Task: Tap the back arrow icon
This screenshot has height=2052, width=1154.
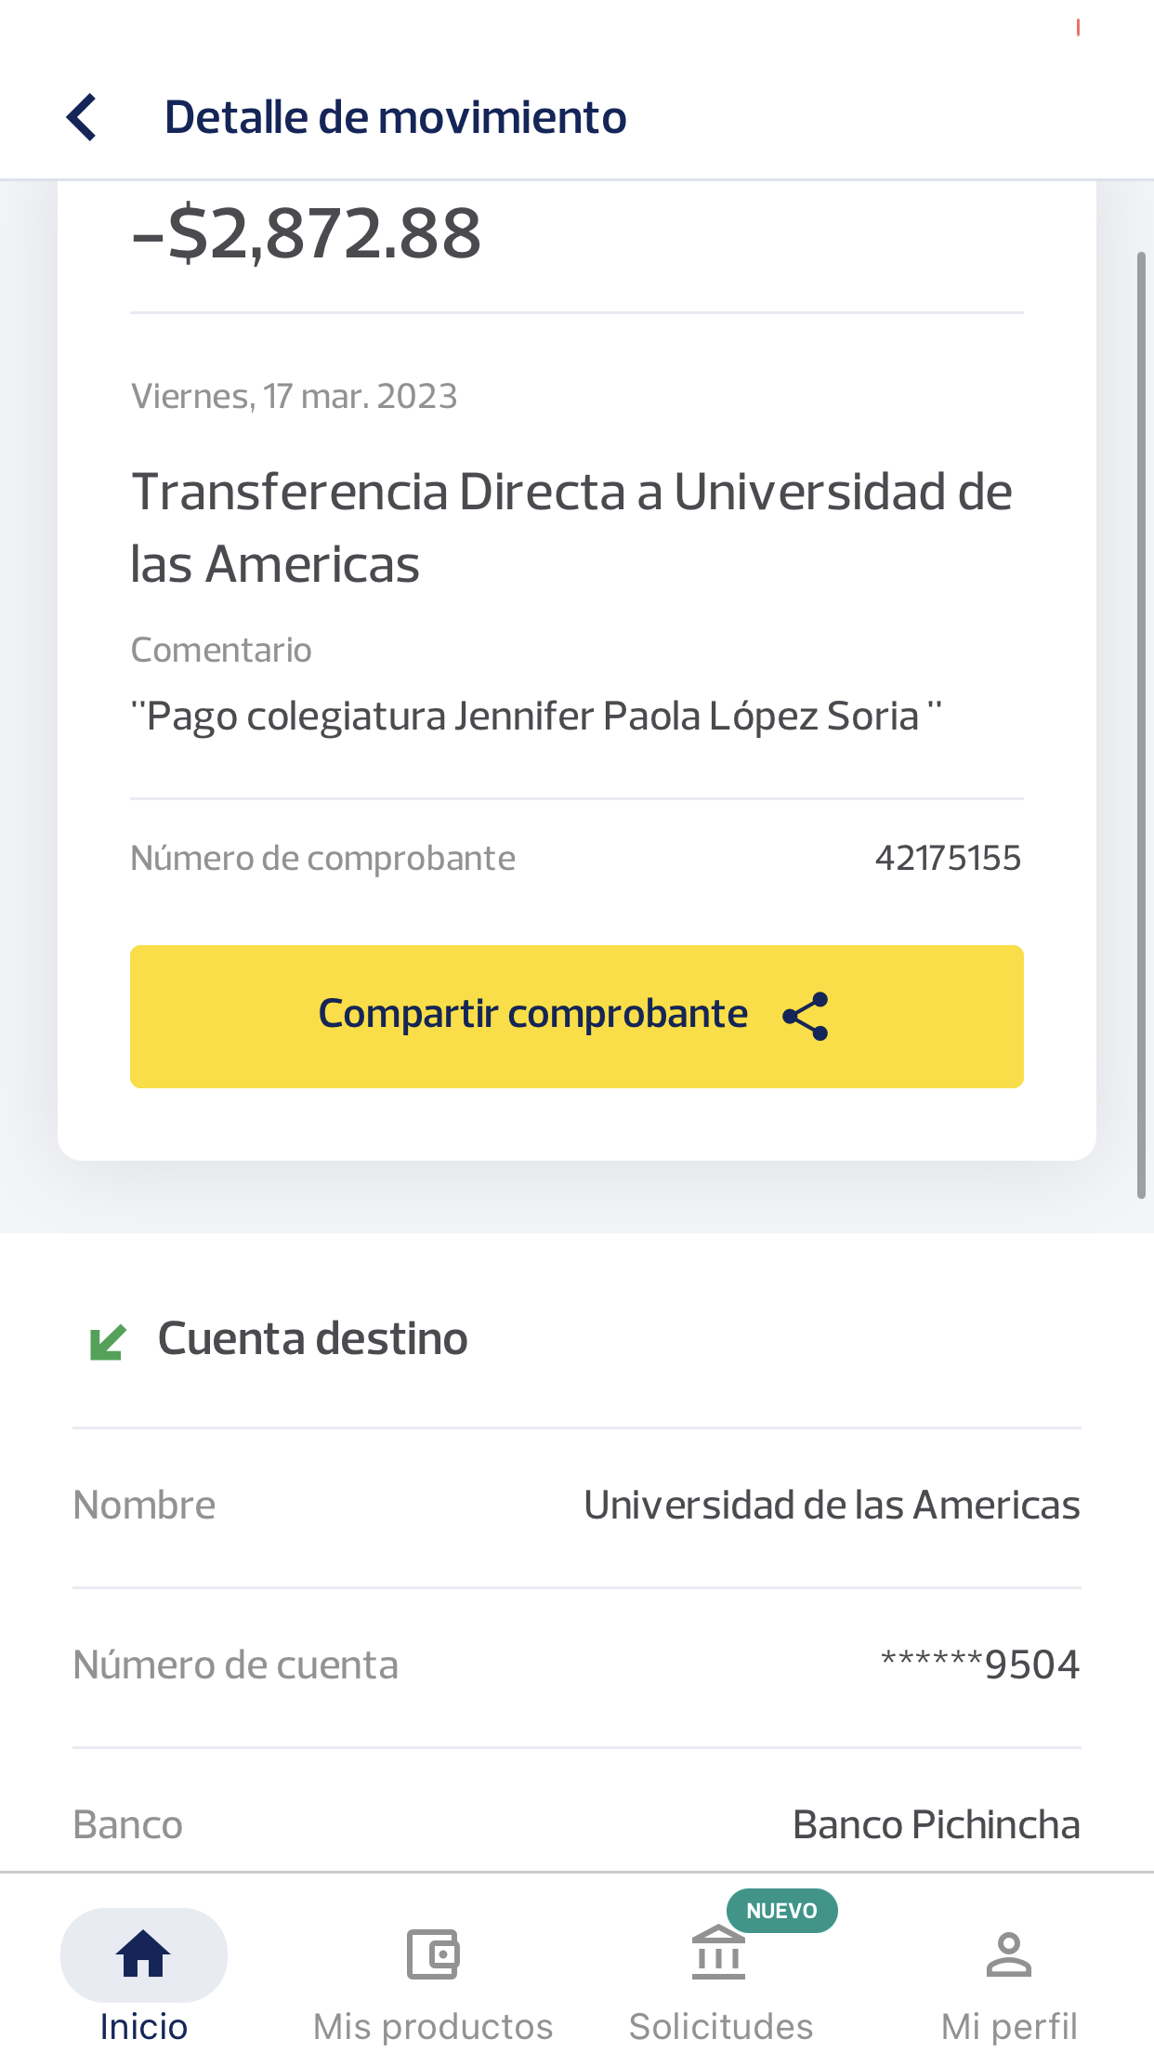Action: coord(83,118)
